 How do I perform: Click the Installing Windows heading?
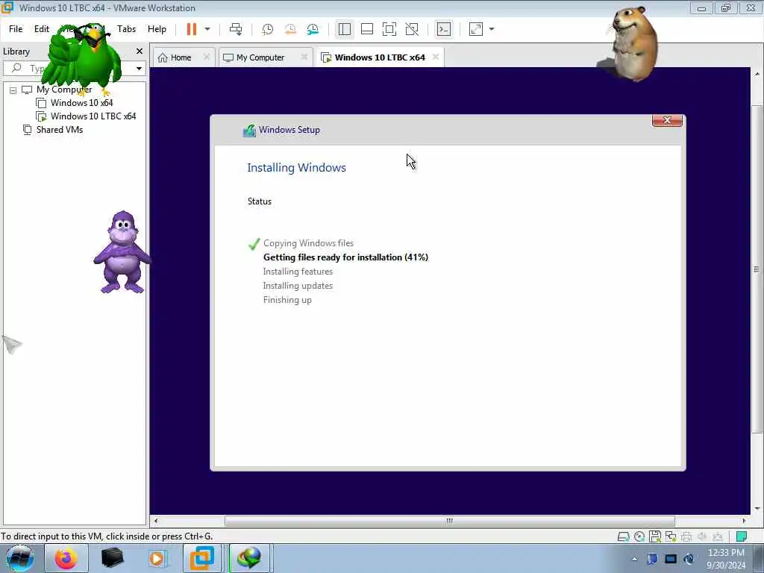click(296, 168)
